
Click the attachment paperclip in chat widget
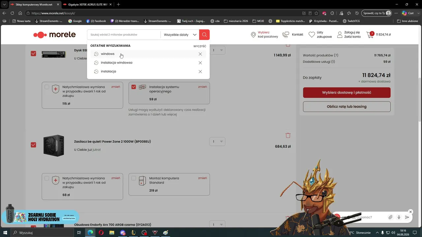390,217
